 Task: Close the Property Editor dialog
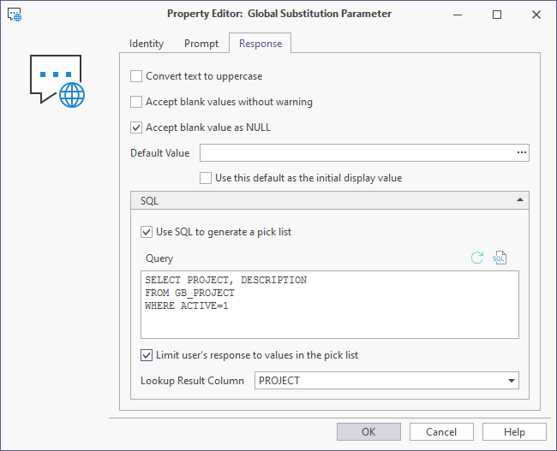pyautogui.click(x=536, y=15)
